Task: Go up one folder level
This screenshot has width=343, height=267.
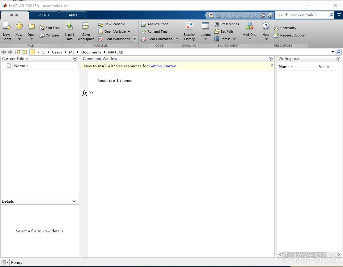Action: (18, 52)
